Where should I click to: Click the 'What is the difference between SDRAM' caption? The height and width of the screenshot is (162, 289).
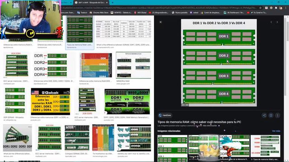coord(123,45)
